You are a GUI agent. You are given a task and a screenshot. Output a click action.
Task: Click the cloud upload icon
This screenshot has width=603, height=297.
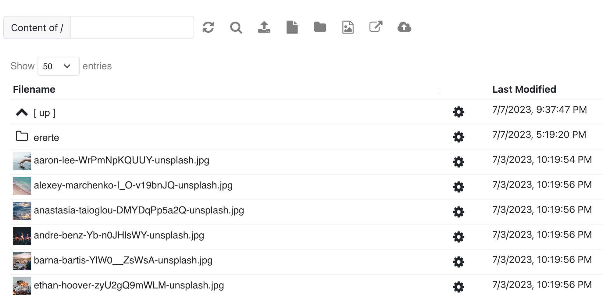pos(404,27)
